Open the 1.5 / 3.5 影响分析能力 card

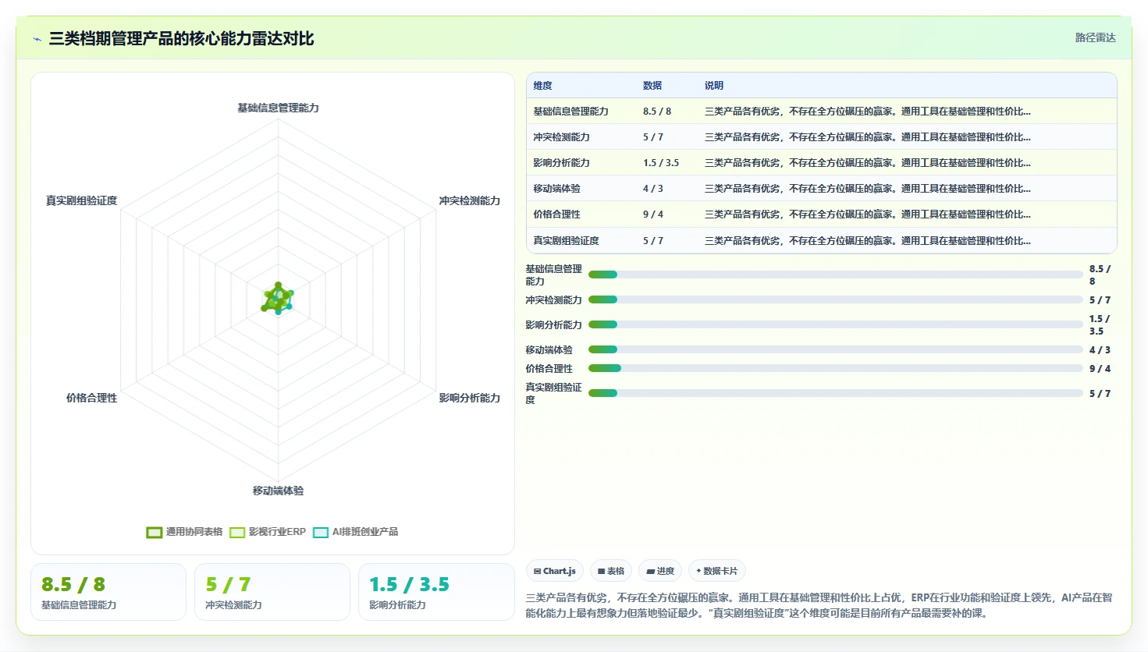(x=436, y=592)
